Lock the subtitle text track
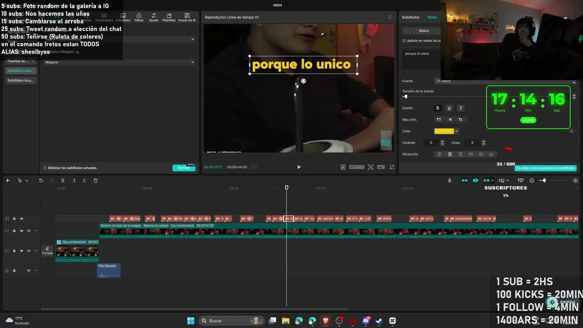This screenshot has width=583, height=328. (x=14, y=219)
